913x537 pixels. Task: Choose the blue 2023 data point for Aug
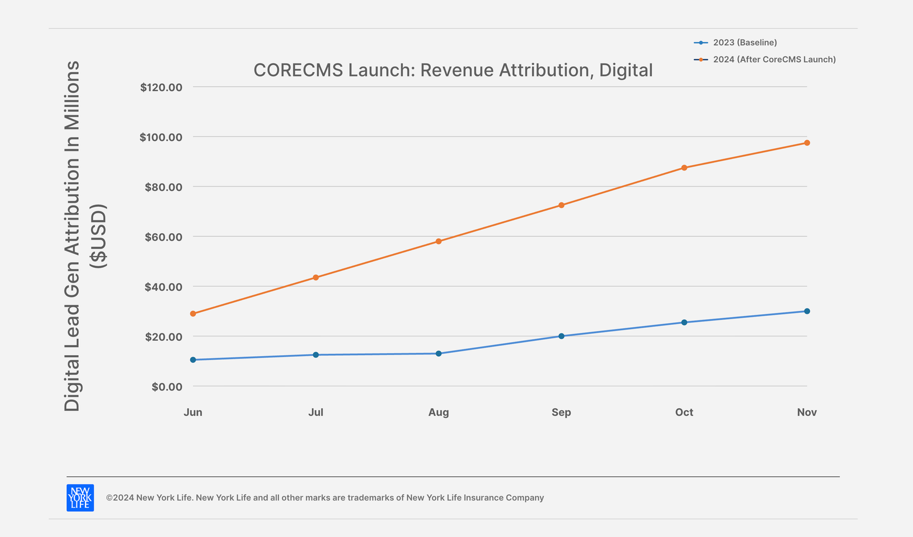click(438, 353)
